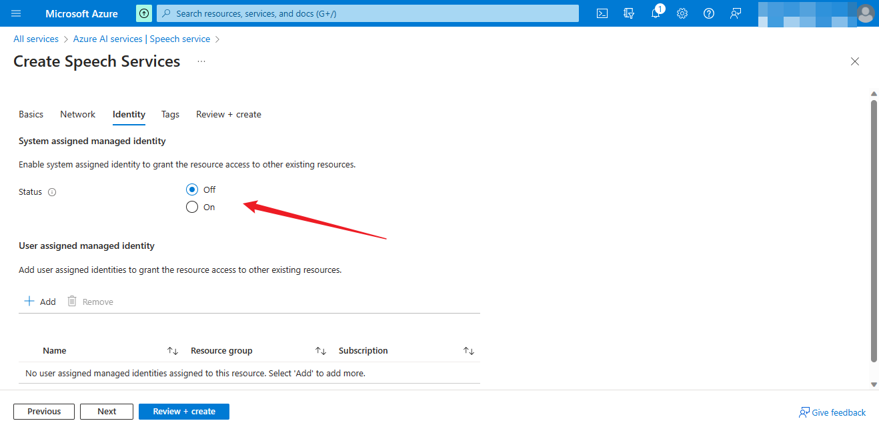
Task: Click the 'System assigned managed identity' heading
Action: click(92, 141)
